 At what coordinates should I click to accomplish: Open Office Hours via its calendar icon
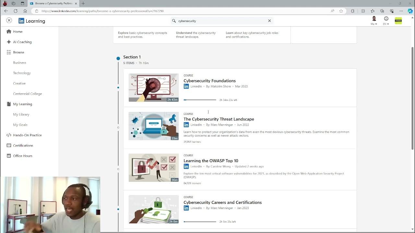(9, 156)
